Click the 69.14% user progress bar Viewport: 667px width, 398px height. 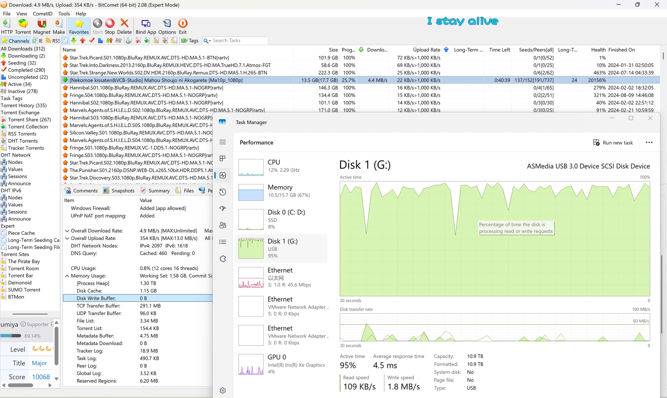[x=11, y=336]
